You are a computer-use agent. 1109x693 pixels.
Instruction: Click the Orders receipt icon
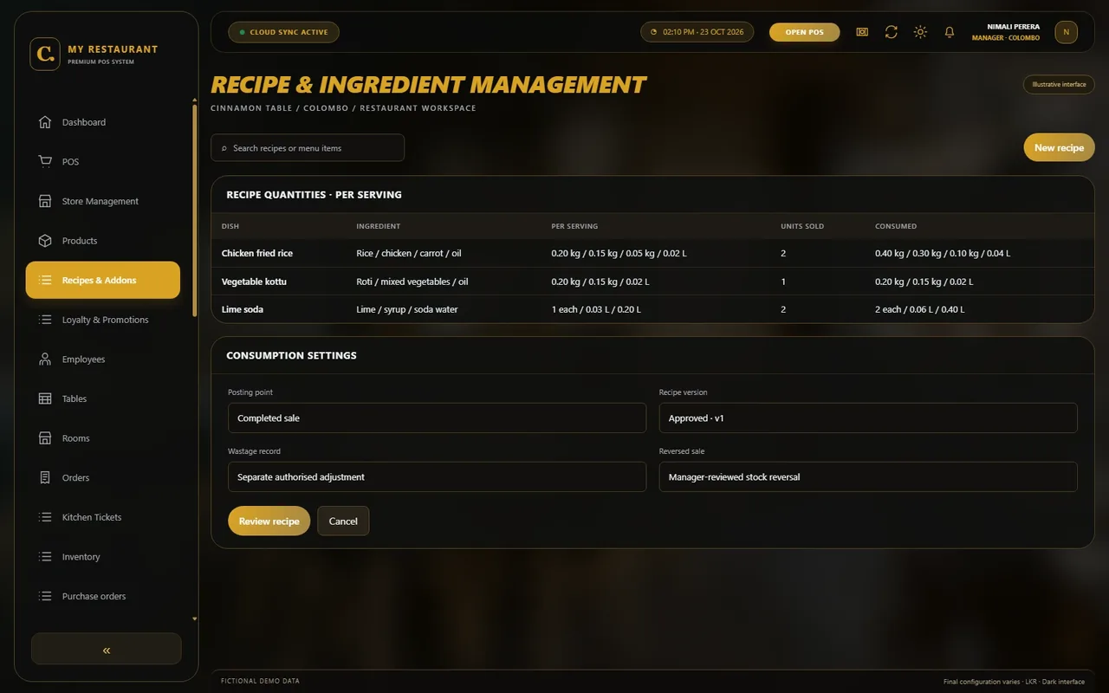tap(45, 478)
